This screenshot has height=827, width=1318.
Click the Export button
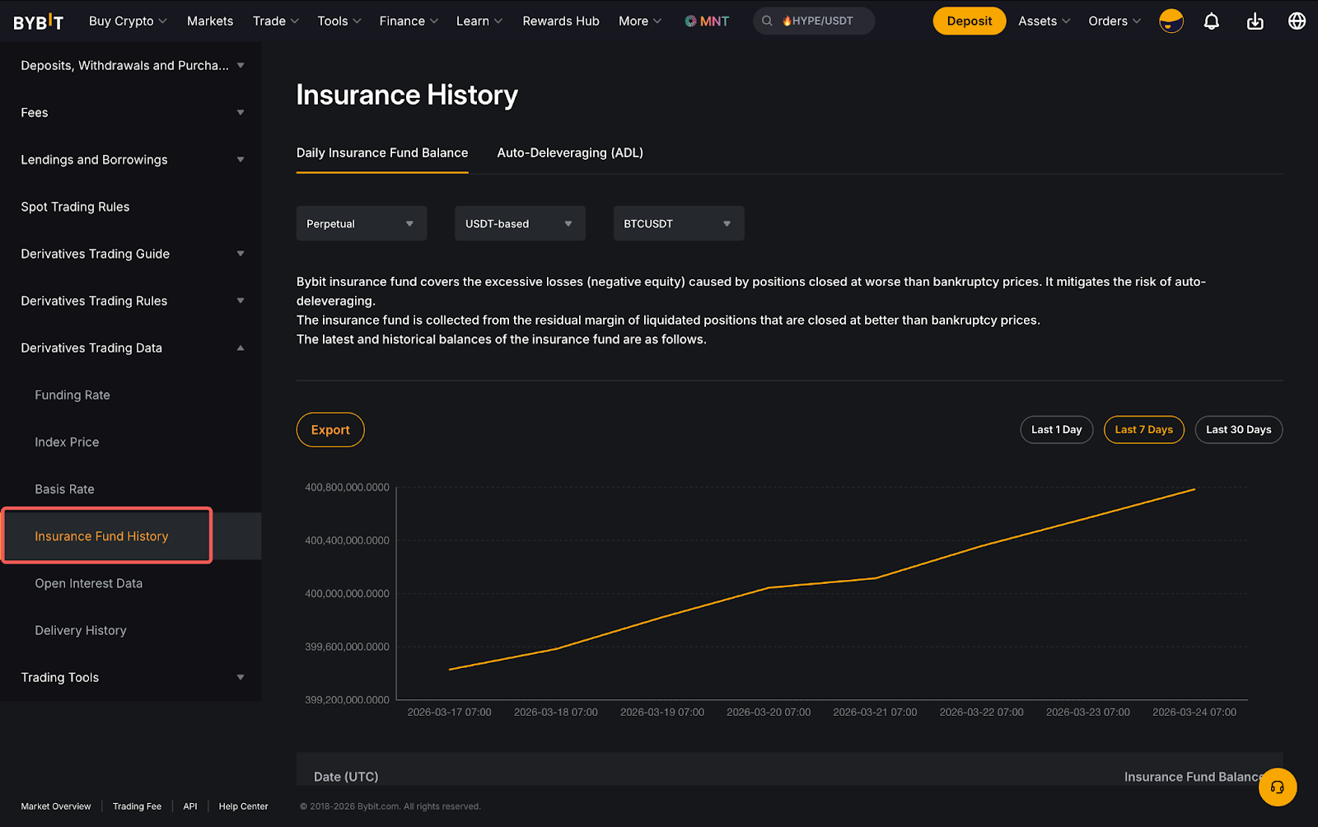330,430
